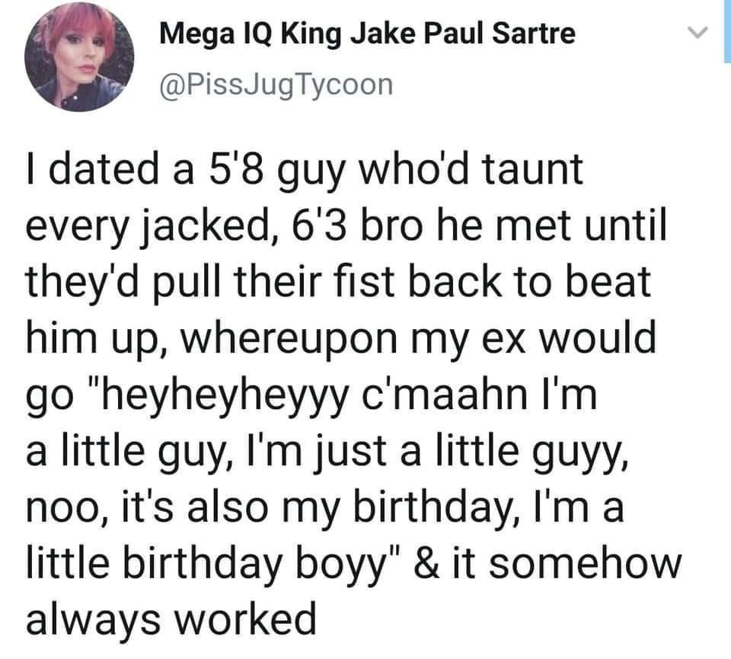Screen dimensions: 731x659
Task: Click the first line of the tweet
Action: click(303, 171)
